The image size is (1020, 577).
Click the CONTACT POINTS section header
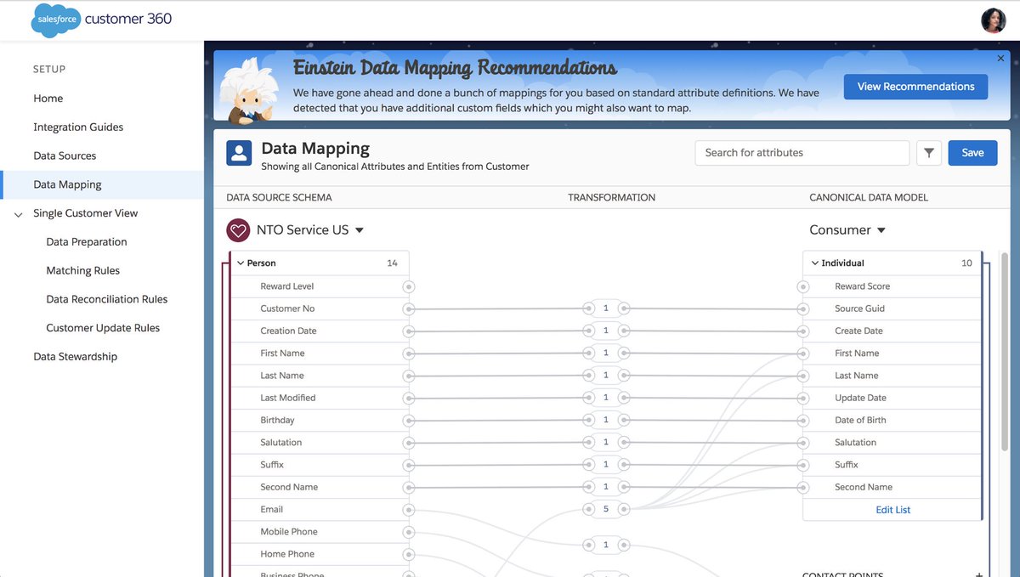[842, 574]
